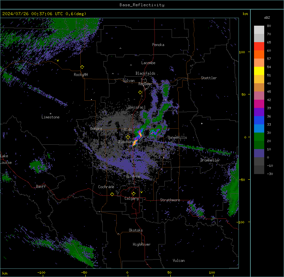This screenshot has width=284, height=277.
Task: Select the light gray 70-80 dBZ swatch
Action: pos(259,30)
